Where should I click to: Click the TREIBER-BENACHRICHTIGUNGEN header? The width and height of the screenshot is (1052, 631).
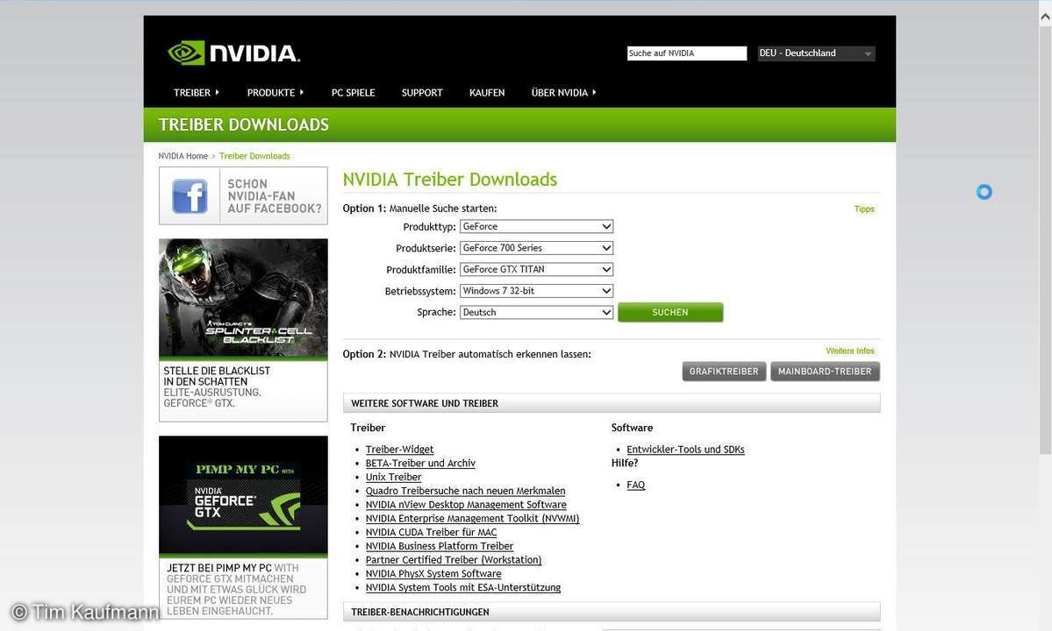click(612, 613)
